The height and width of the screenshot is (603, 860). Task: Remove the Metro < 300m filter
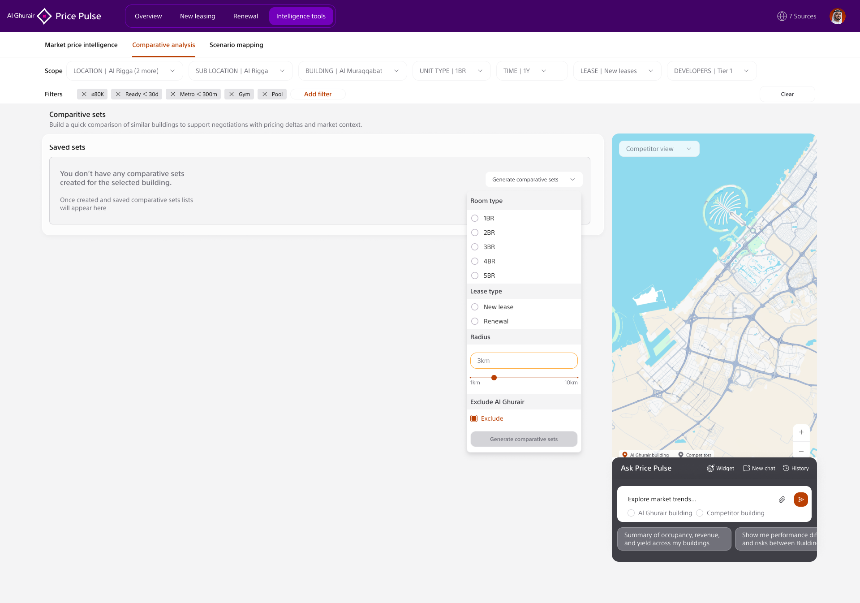point(173,94)
